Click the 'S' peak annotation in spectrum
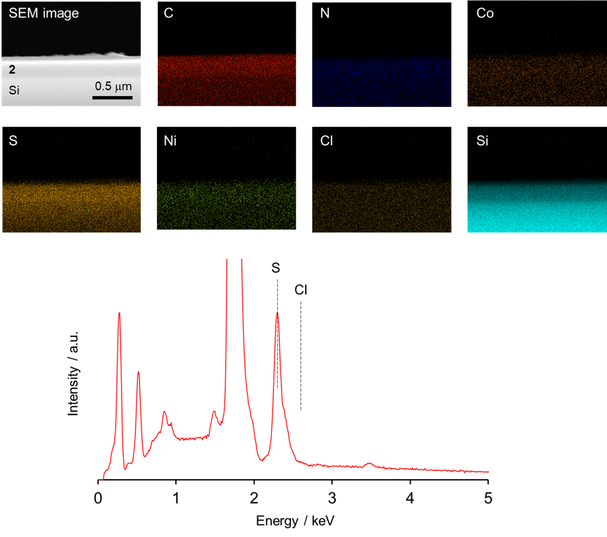This screenshot has width=607, height=537. click(x=276, y=267)
